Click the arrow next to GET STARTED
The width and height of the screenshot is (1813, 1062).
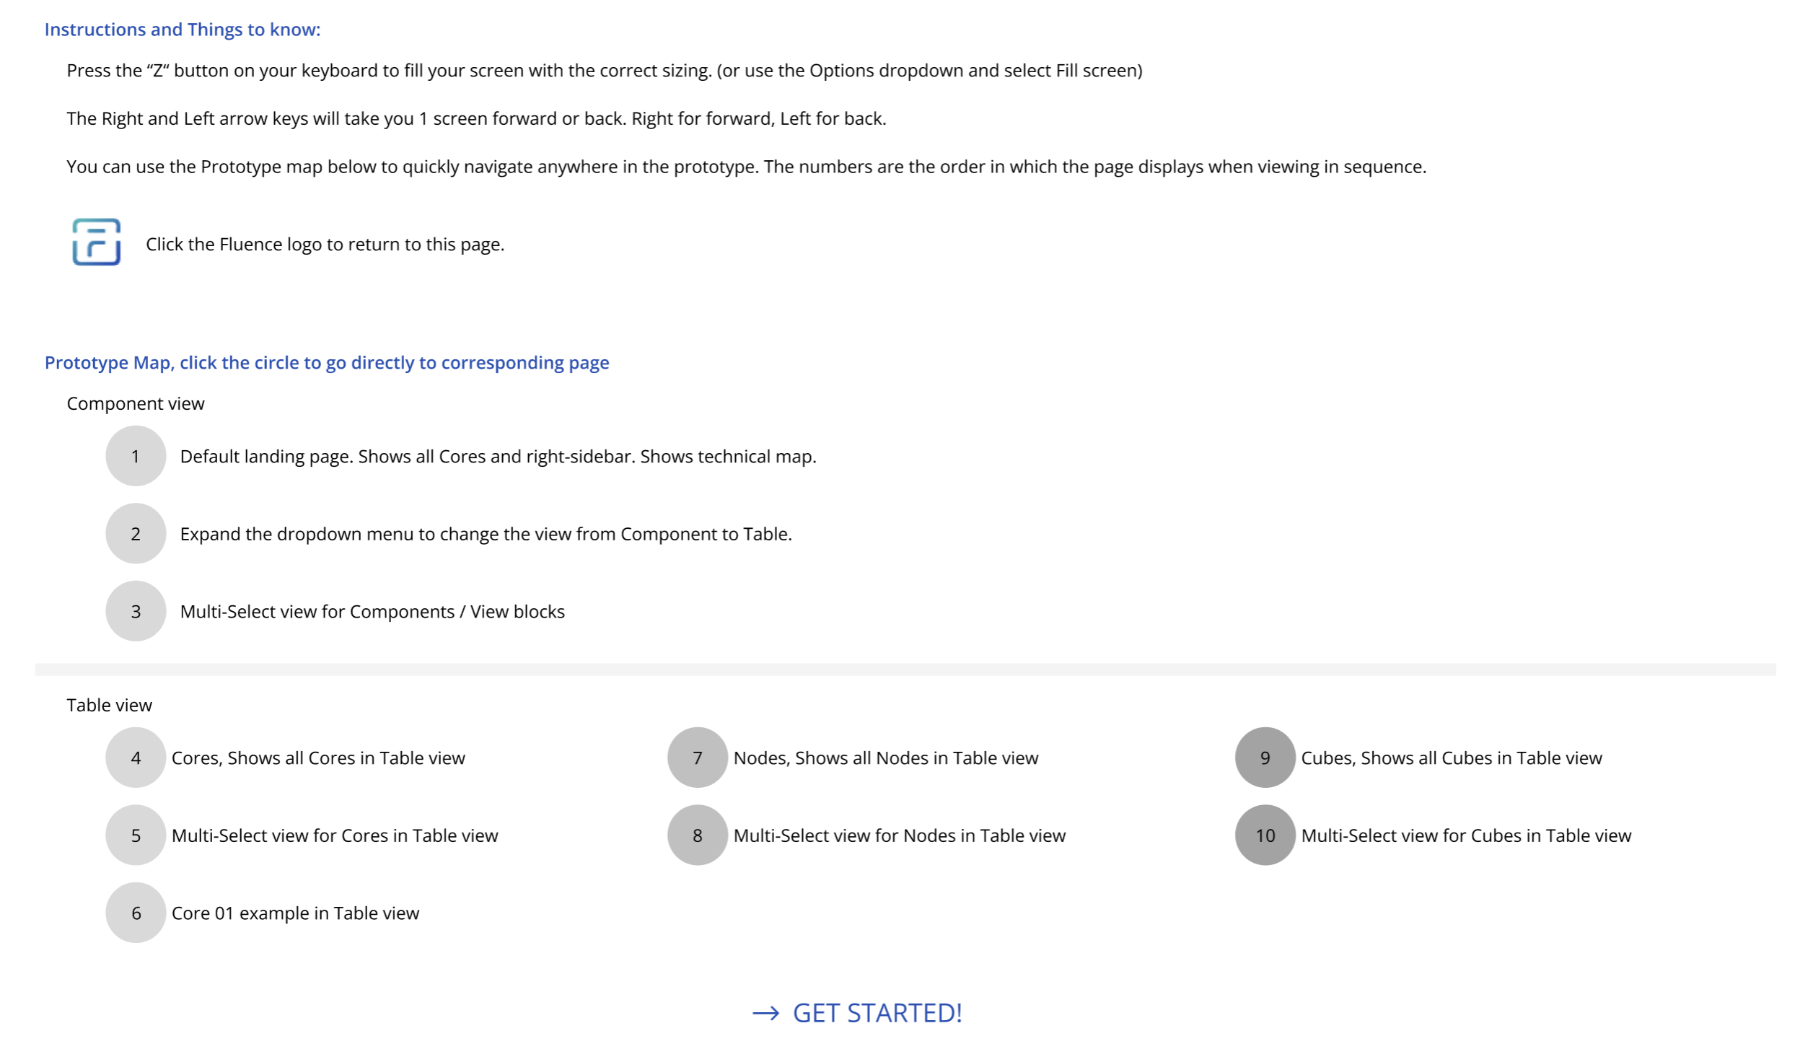(765, 1014)
